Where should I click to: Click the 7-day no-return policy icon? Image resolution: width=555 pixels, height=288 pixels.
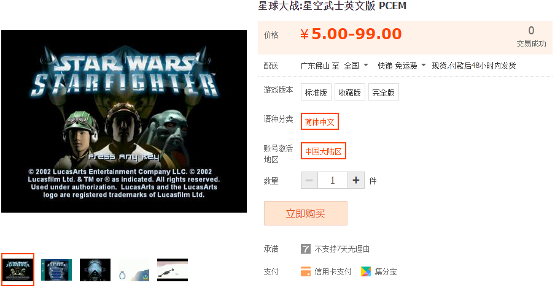pos(306,249)
